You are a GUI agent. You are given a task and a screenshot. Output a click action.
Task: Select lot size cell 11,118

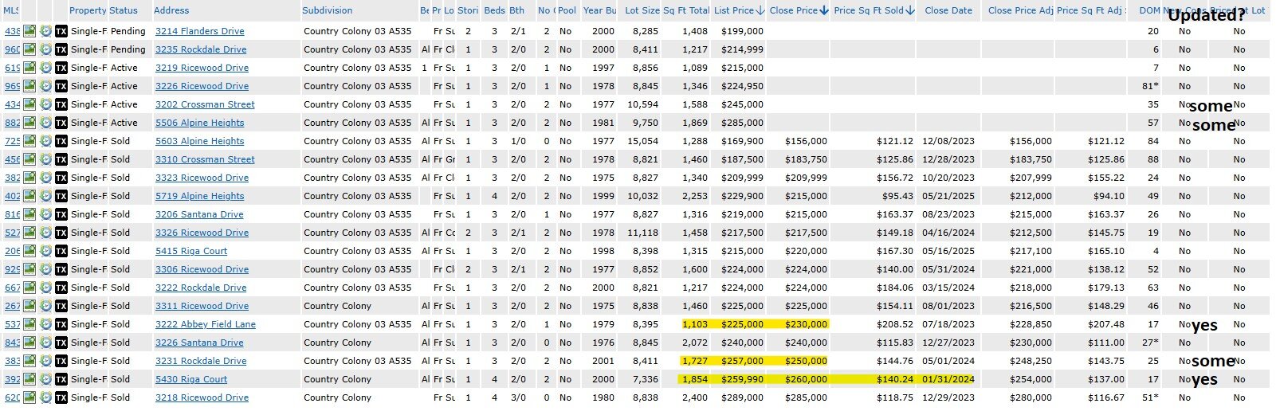[x=642, y=233]
